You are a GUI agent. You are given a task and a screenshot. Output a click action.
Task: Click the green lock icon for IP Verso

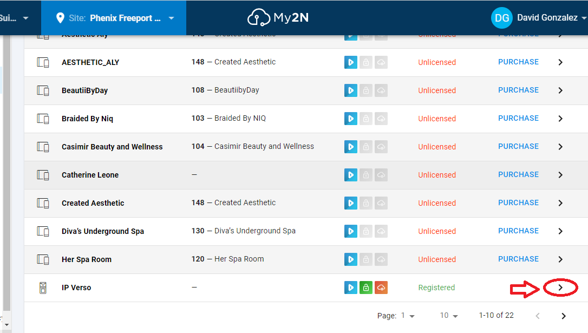365,288
